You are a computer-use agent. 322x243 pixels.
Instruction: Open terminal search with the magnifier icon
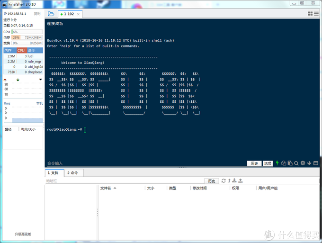(296, 163)
